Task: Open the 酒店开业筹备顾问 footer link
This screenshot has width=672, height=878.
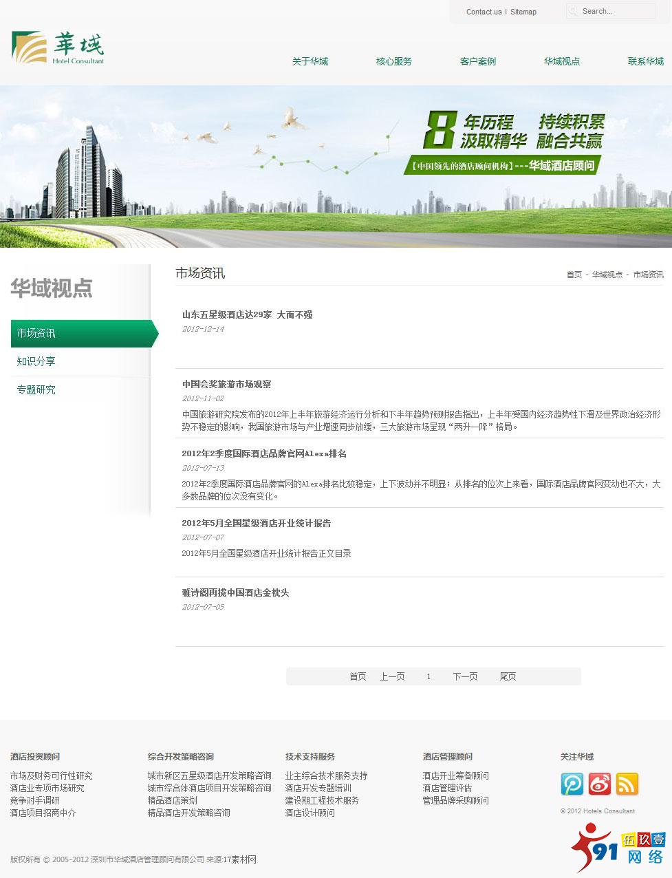Action: pos(455,775)
